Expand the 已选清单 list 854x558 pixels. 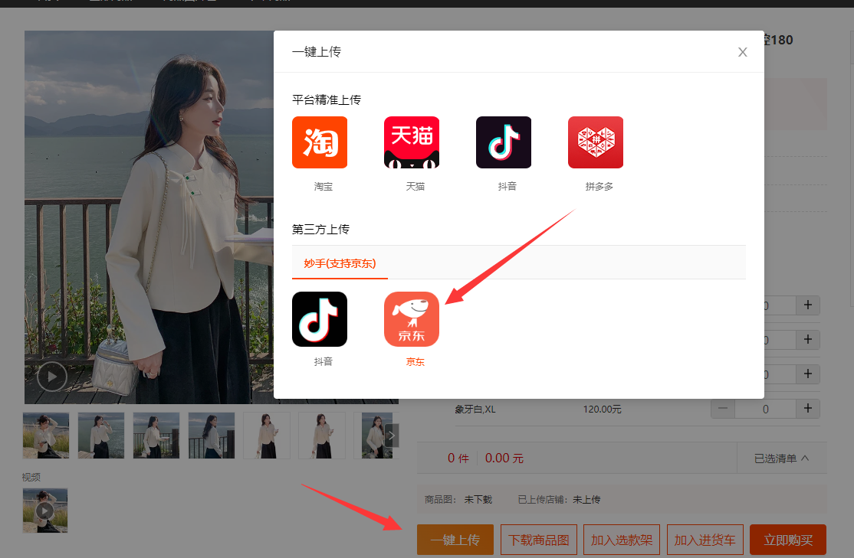coord(780,458)
